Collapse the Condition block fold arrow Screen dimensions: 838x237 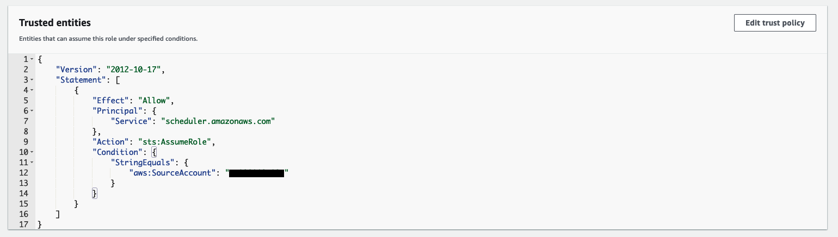[x=33, y=152]
